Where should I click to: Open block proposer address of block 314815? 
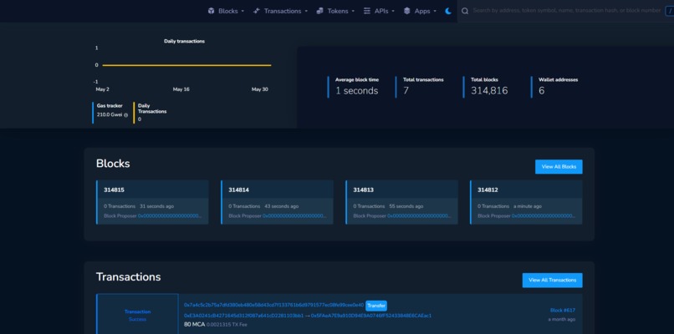tap(170, 216)
